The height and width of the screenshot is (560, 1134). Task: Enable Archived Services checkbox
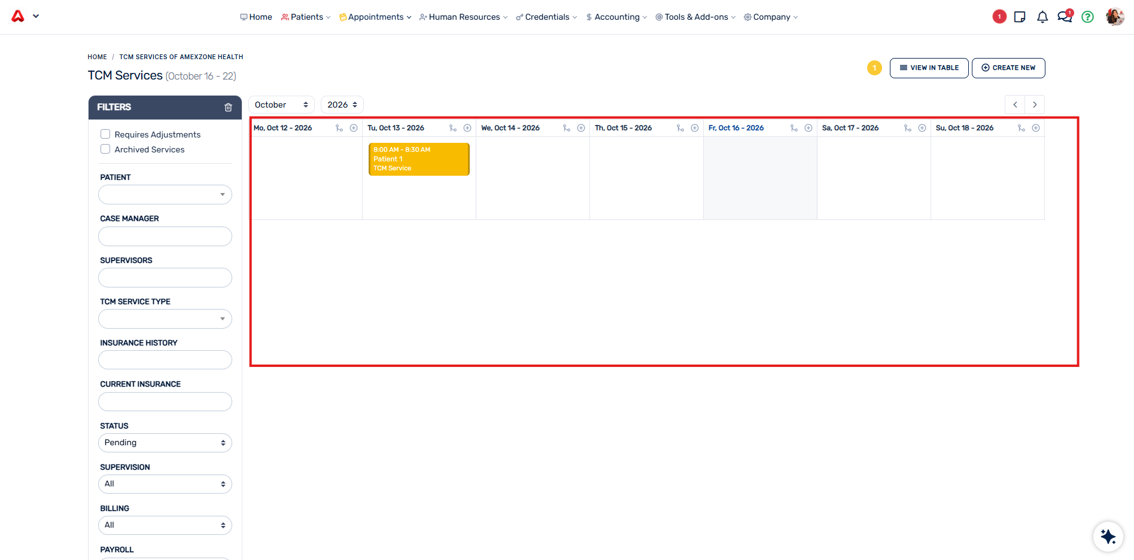105,149
